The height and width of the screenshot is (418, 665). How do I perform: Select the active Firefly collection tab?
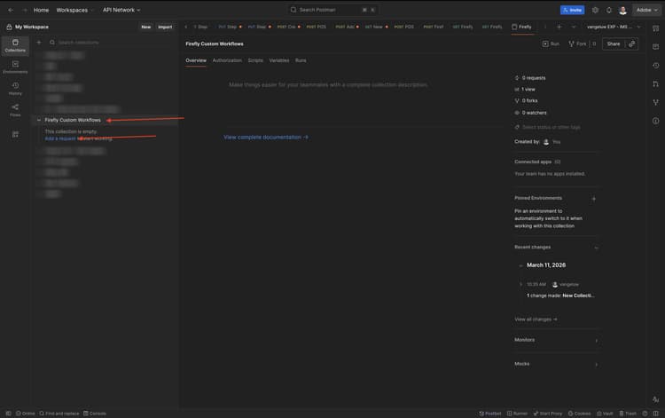[522, 27]
